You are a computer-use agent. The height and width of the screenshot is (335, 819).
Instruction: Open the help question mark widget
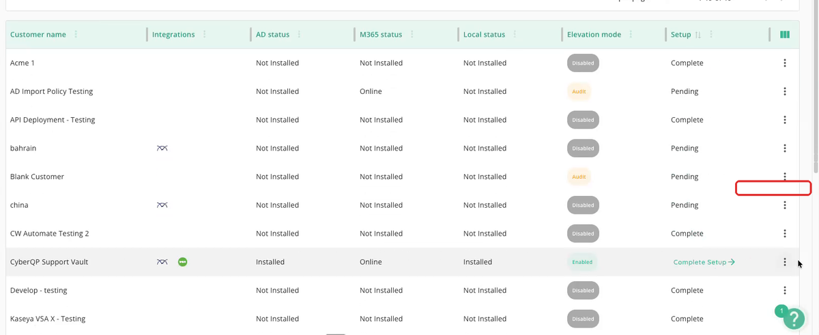(x=794, y=319)
